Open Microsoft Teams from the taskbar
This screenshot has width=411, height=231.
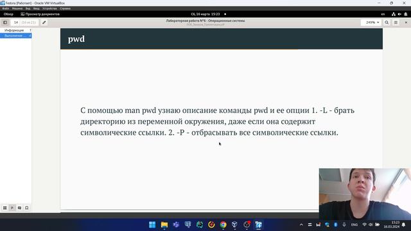pos(176,225)
